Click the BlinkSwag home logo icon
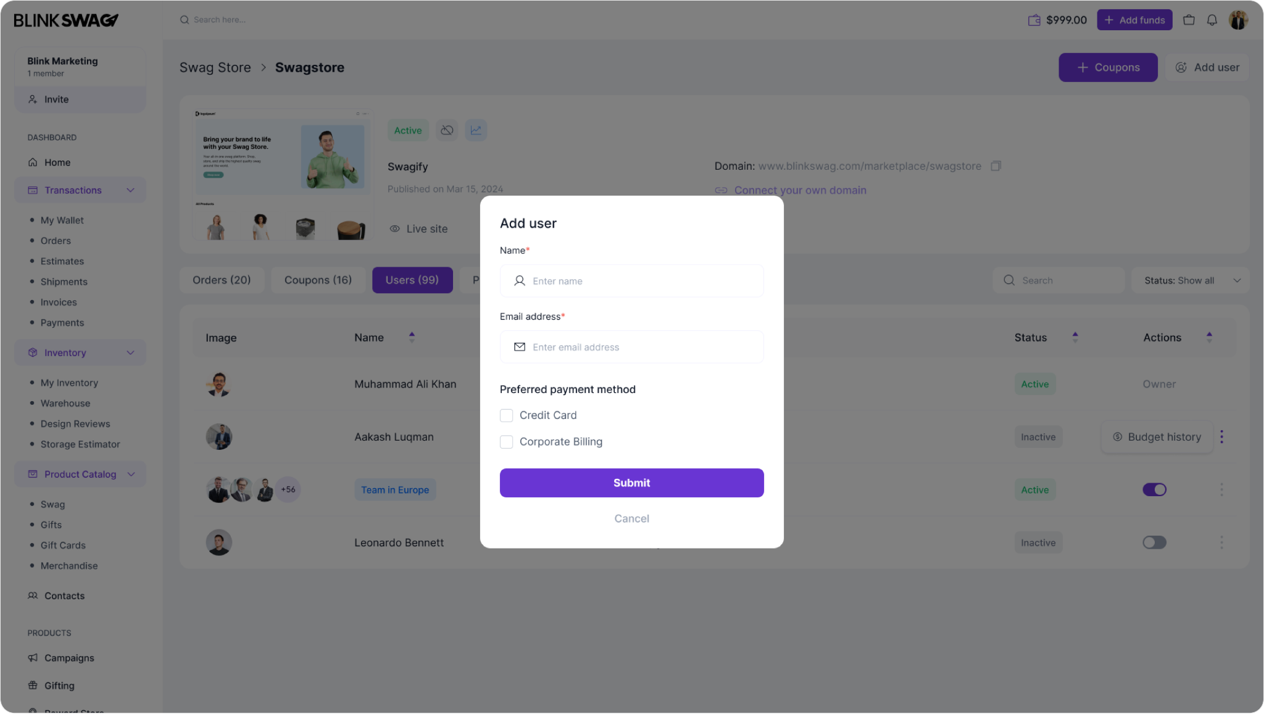 (x=67, y=19)
